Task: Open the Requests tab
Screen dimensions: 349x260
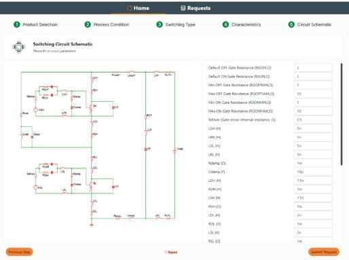Action: click(196, 8)
